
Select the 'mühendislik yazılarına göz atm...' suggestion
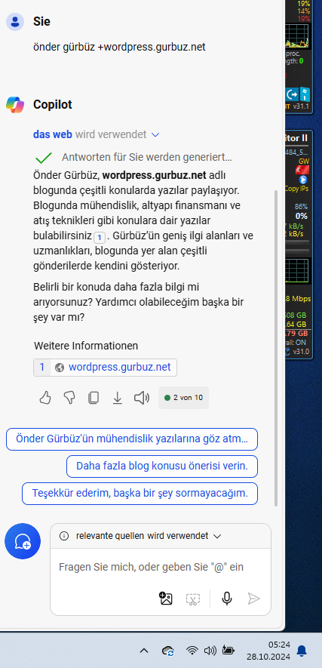(x=132, y=439)
